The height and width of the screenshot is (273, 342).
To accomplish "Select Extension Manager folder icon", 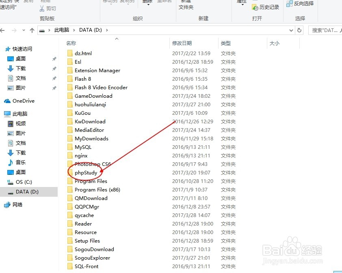I will pos(70,70).
